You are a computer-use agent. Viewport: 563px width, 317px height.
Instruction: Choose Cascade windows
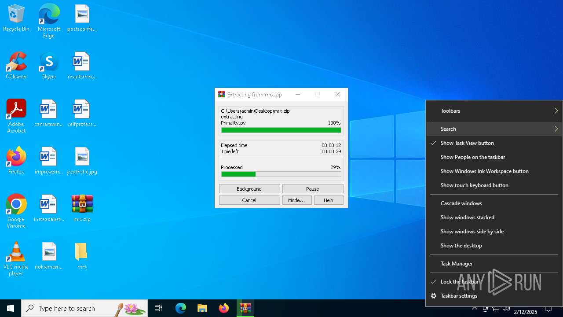[494, 203]
